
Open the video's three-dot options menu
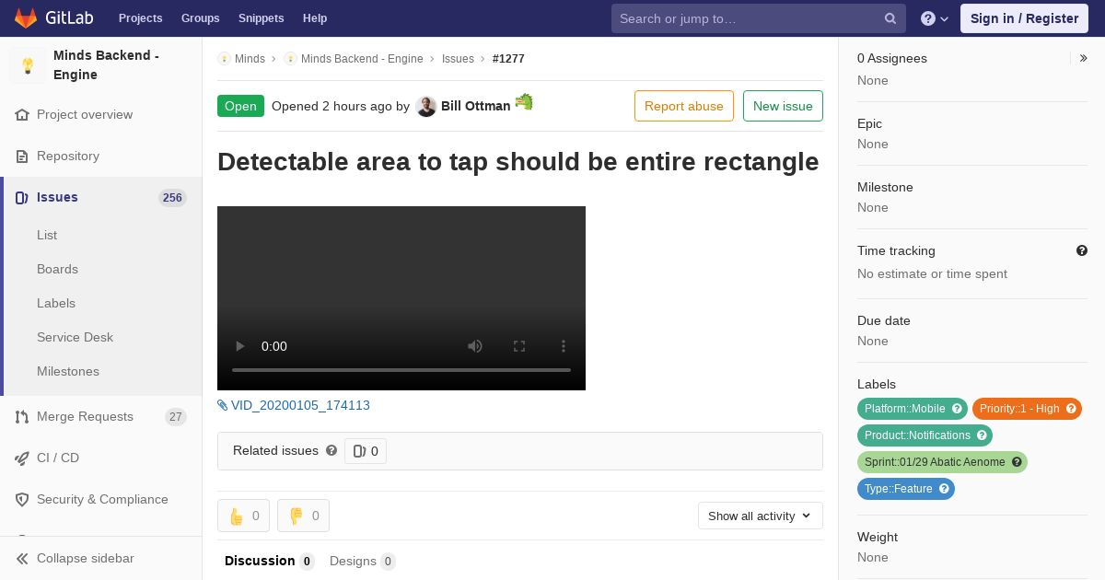564,346
